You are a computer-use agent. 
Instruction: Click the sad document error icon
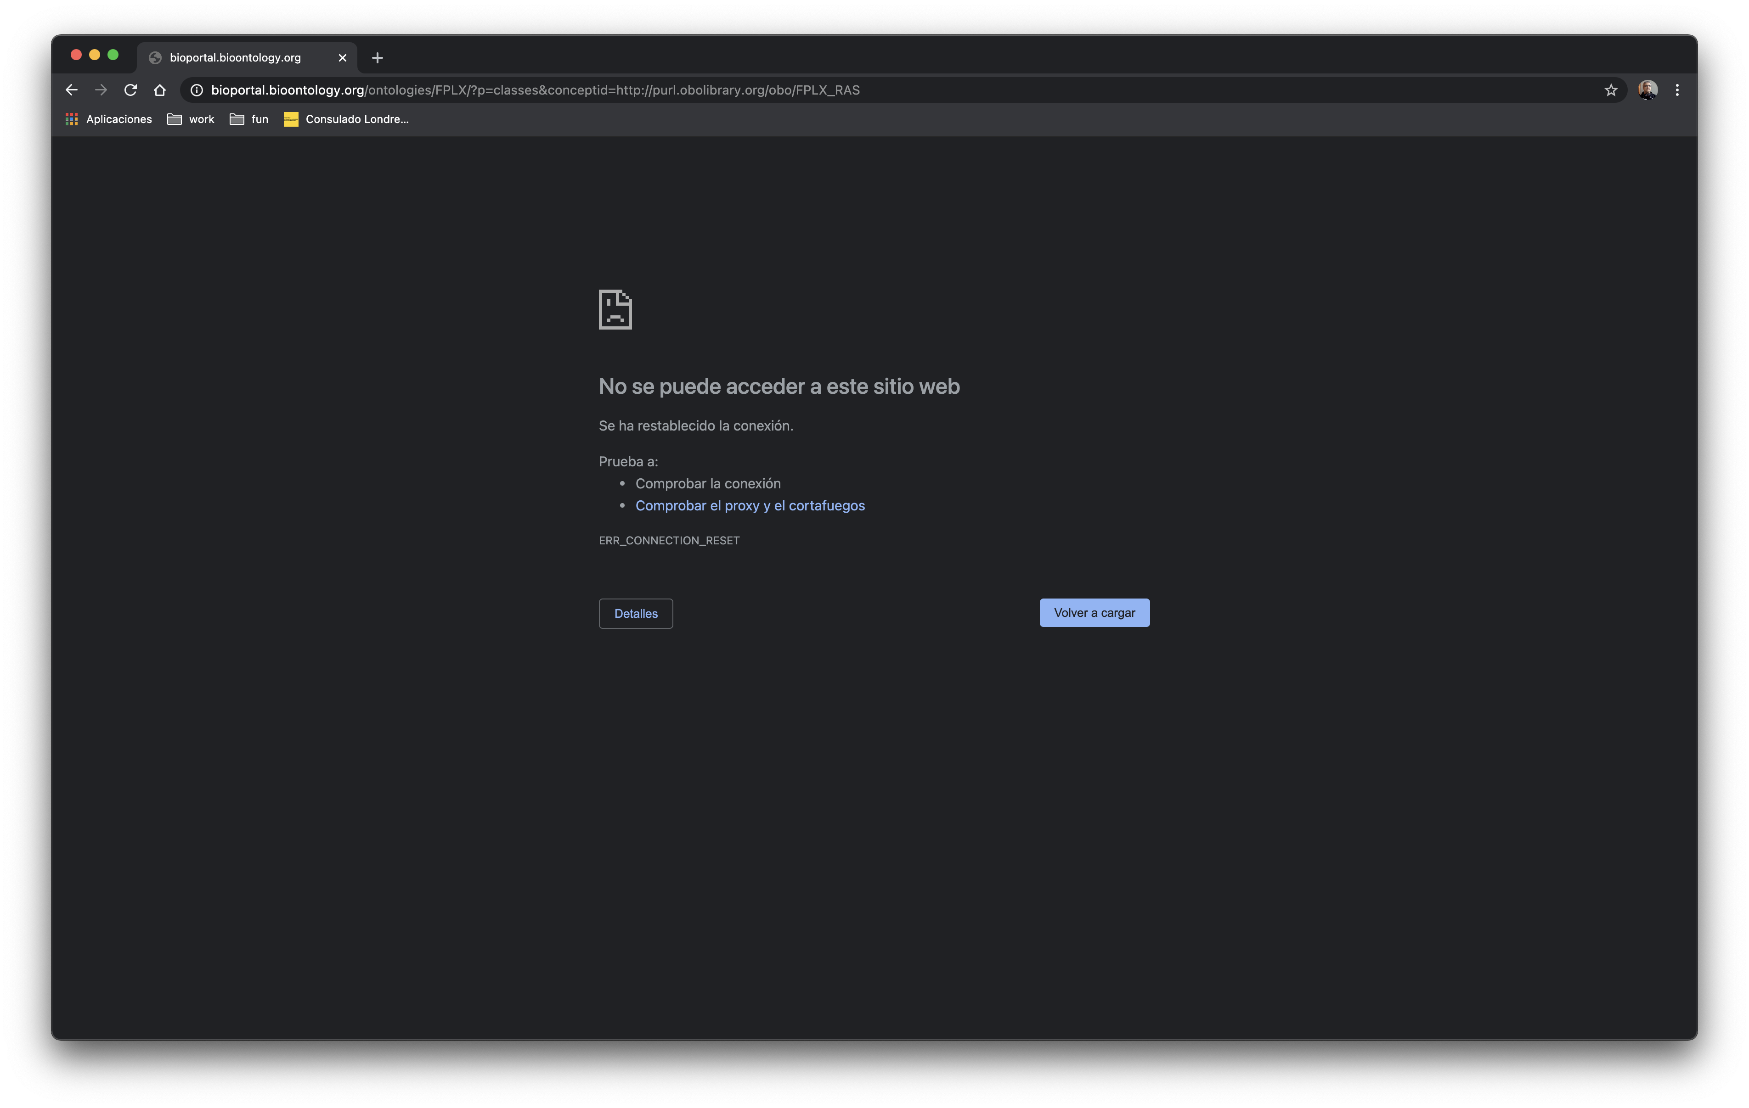point(615,308)
